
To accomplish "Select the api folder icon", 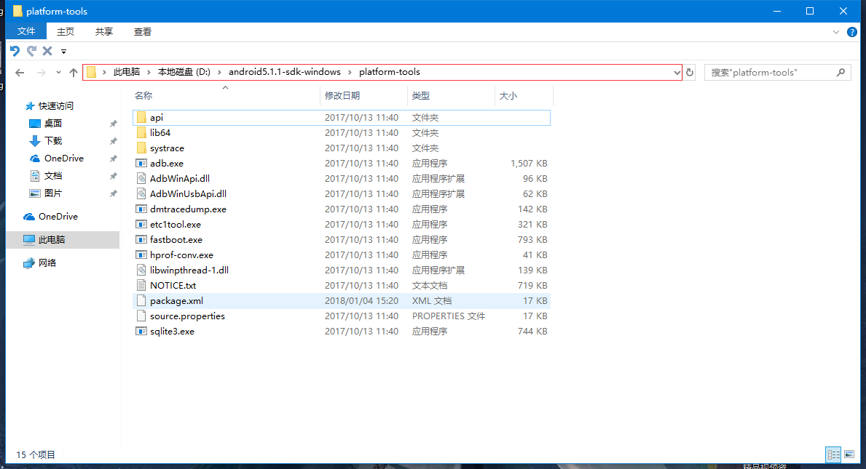I will 141,117.
